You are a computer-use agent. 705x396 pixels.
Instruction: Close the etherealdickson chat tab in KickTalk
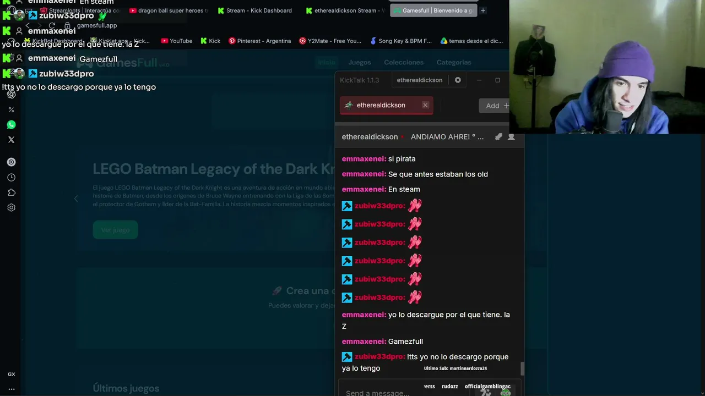[x=425, y=105]
